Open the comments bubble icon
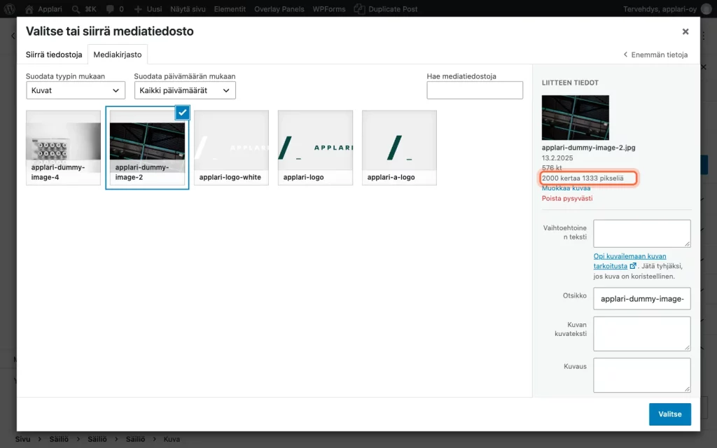This screenshot has width=717, height=448. (110, 8)
